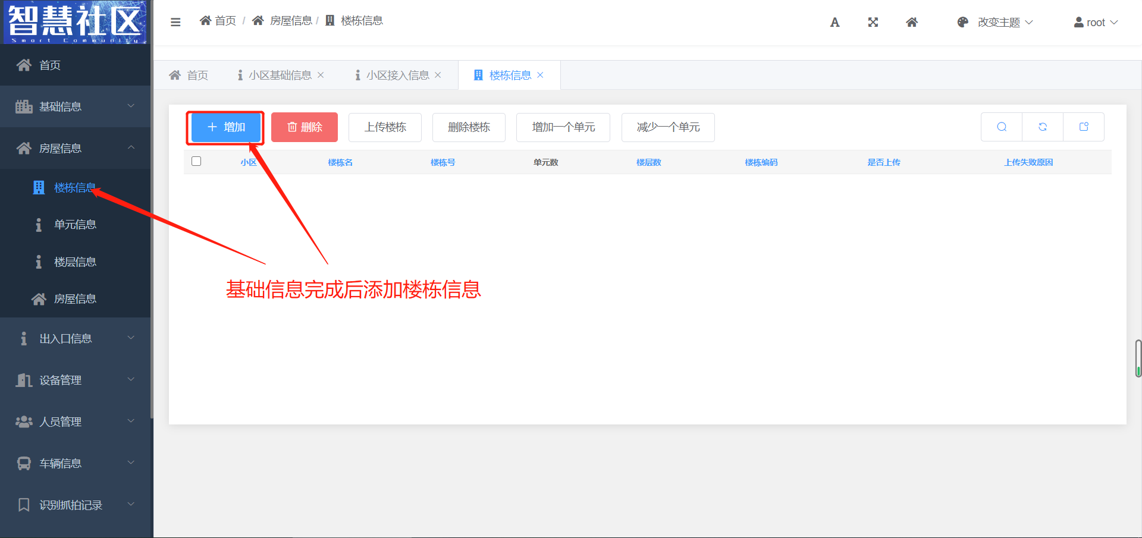Viewport: 1142px width, 538px height.
Task: Toggle fullscreen with the expand icon
Action: [x=873, y=23]
